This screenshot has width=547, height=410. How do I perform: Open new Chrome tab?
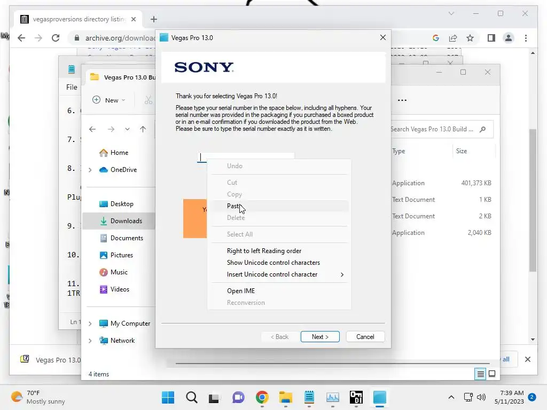(154, 19)
